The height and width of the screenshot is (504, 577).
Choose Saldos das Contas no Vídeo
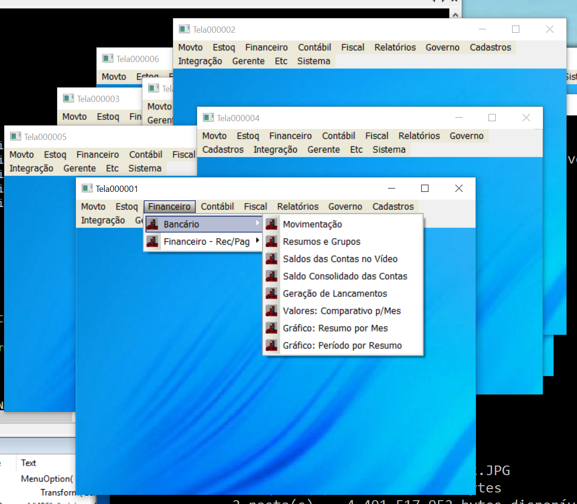(343, 259)
